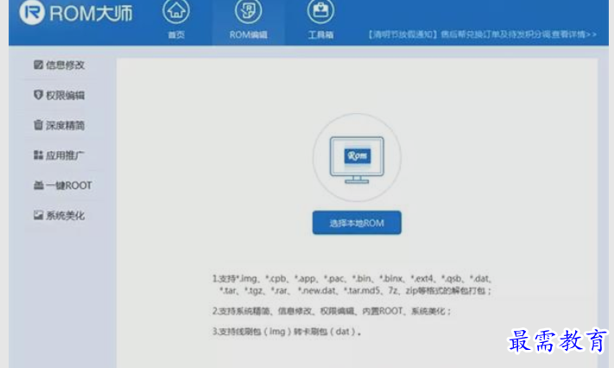The width and height of the screenshot is (614, 368).
Task: Click the 选择本地ROM button
Action: click(357, 223)
